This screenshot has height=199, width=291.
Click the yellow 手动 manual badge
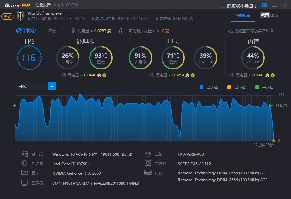click(x=8, y=16)
